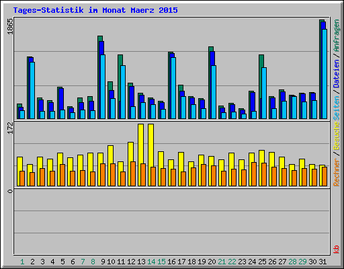Click the cyan Seiten bar for day 31
This screenshot has height=269, width=344.
[325, 74]
